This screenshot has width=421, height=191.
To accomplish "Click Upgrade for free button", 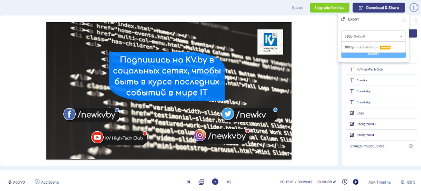I will [x=329, y=8].
